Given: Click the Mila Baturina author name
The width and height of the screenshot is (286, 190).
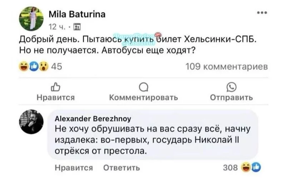Looking at the screenshot, I should 76,14.
